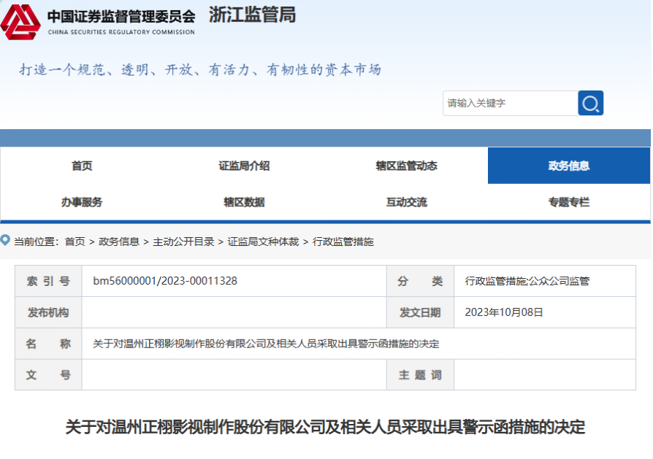
Task: Open the 辖区监管动态 navigation tab
Action: [406, 166]
